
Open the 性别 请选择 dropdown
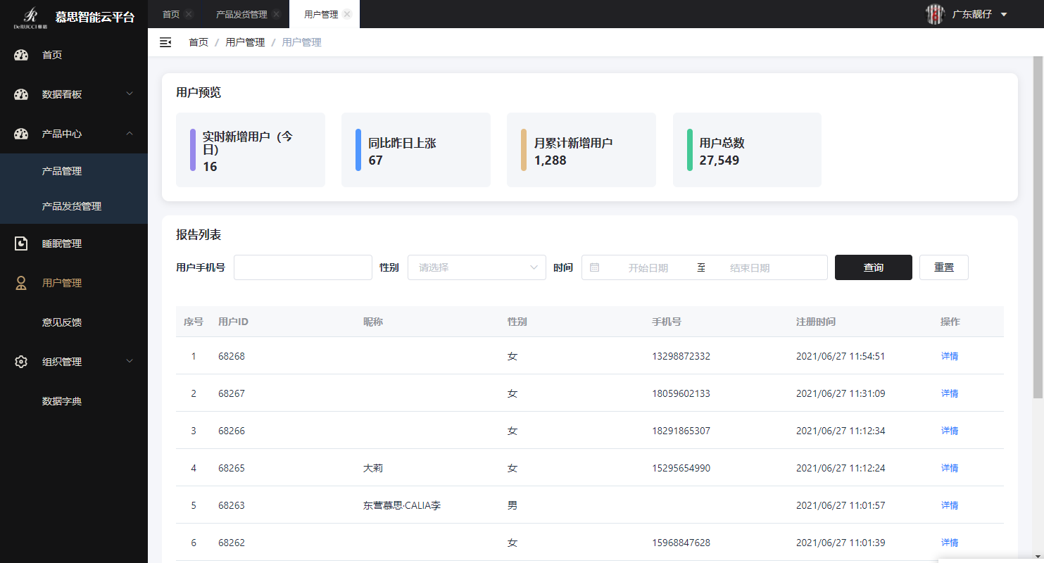(x=477, y=267)
